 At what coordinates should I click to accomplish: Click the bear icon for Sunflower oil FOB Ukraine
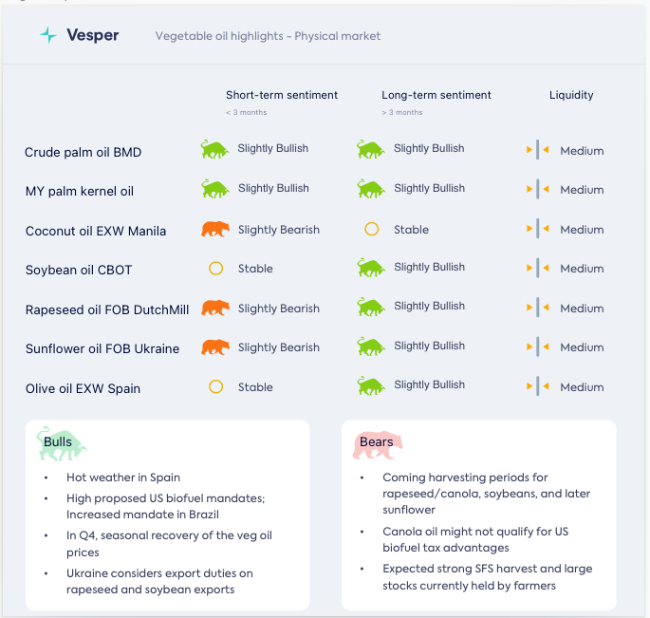(215, 347)
